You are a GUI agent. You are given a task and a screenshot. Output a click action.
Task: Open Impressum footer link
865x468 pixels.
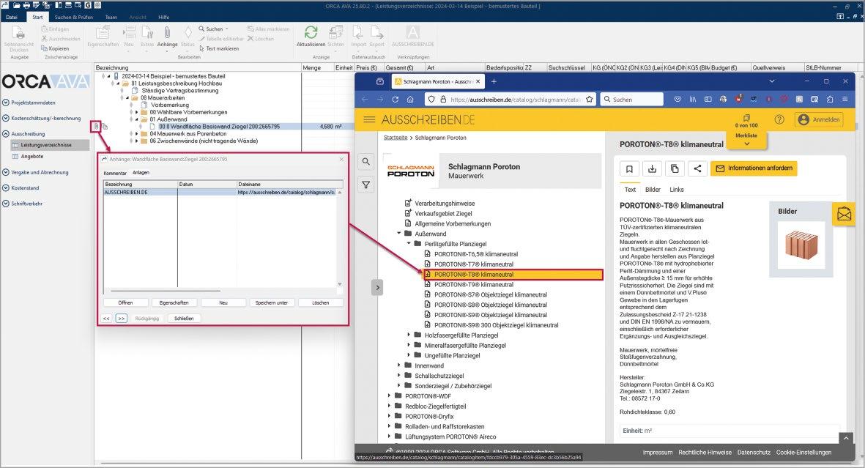pos(658,452)
